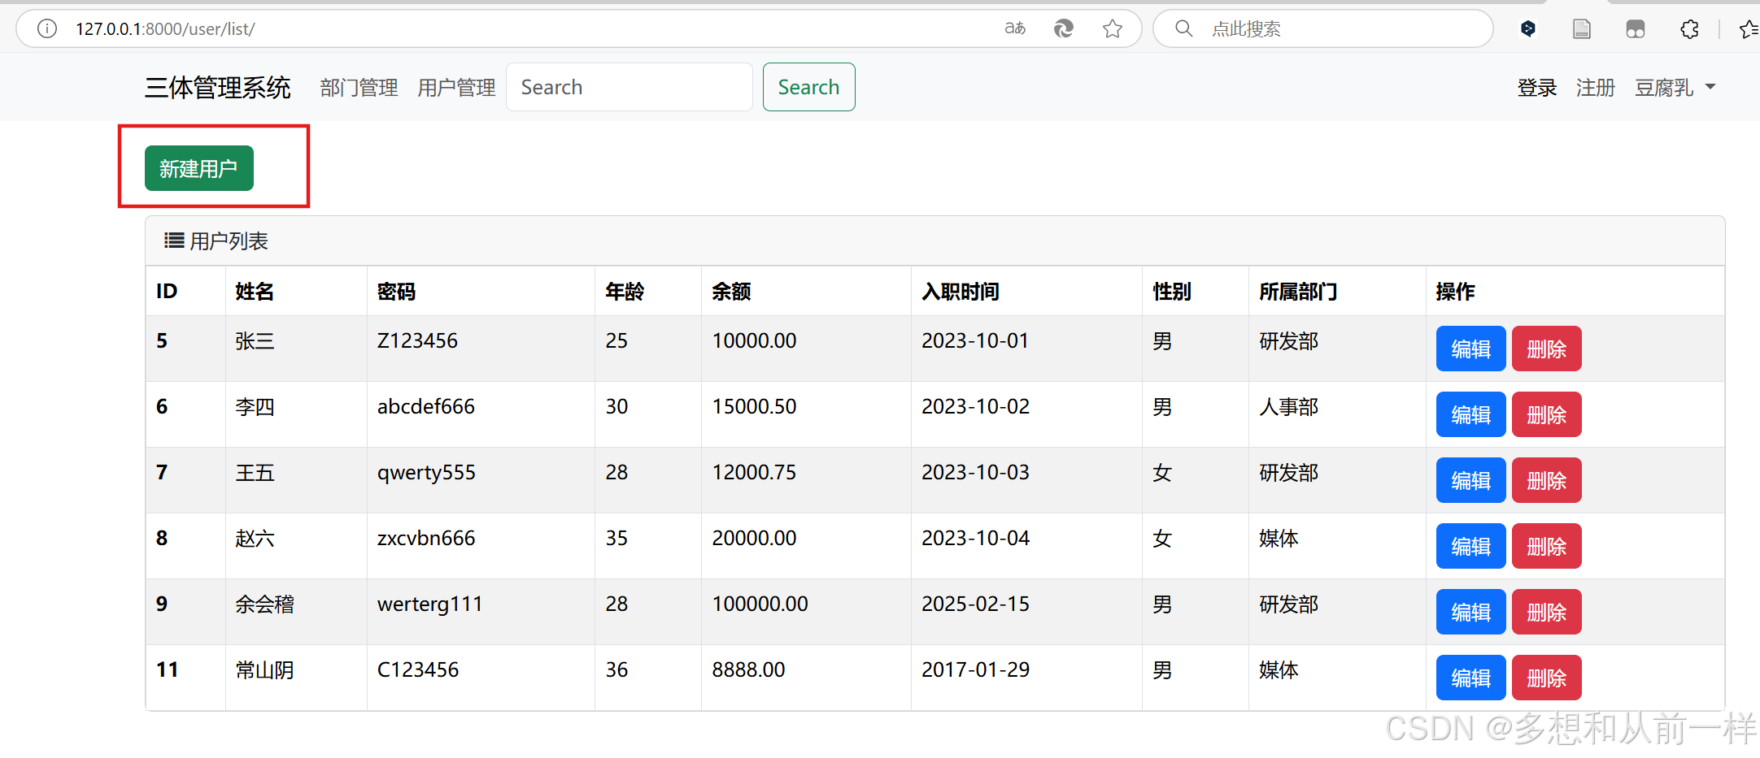Click the list icon beside 用户列表

click(174, 240)
